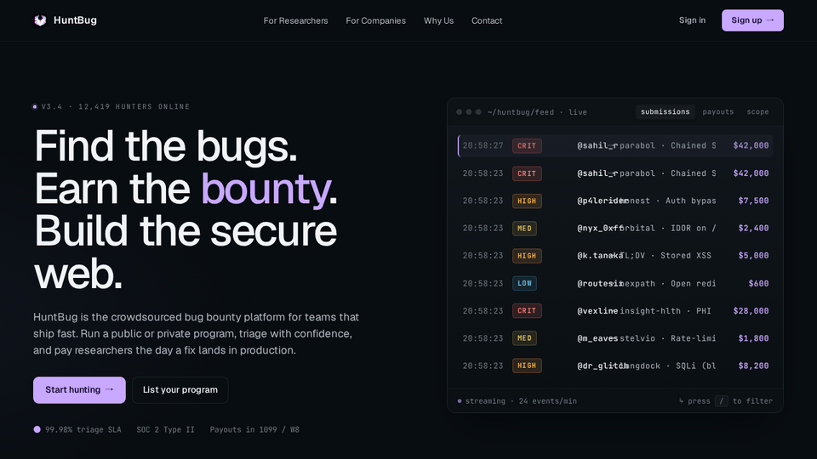Click the $1,800 payout amount
Viewport: 817px width, 459px height.
753,338
